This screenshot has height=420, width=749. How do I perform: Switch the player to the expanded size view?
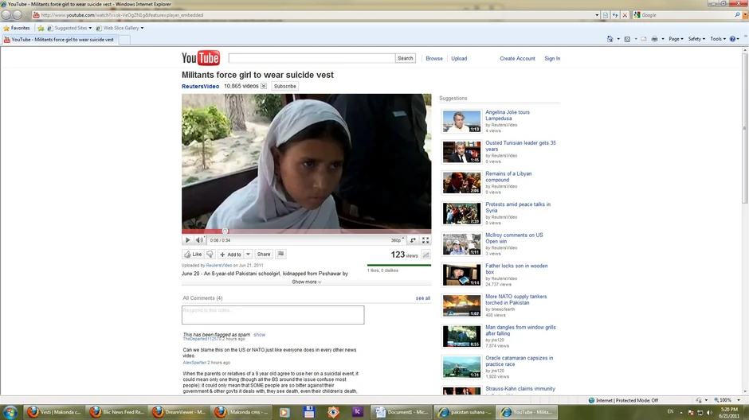point(414,240)
